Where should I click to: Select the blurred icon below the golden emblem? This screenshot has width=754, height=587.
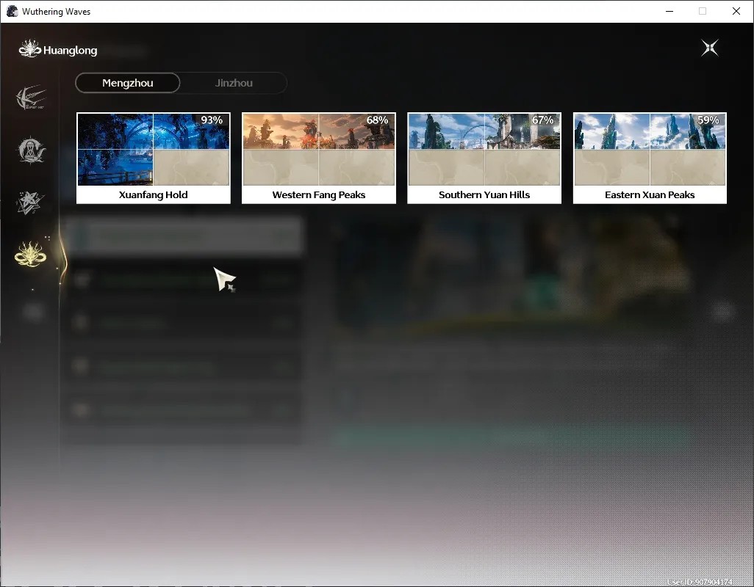tap(32, 313)
